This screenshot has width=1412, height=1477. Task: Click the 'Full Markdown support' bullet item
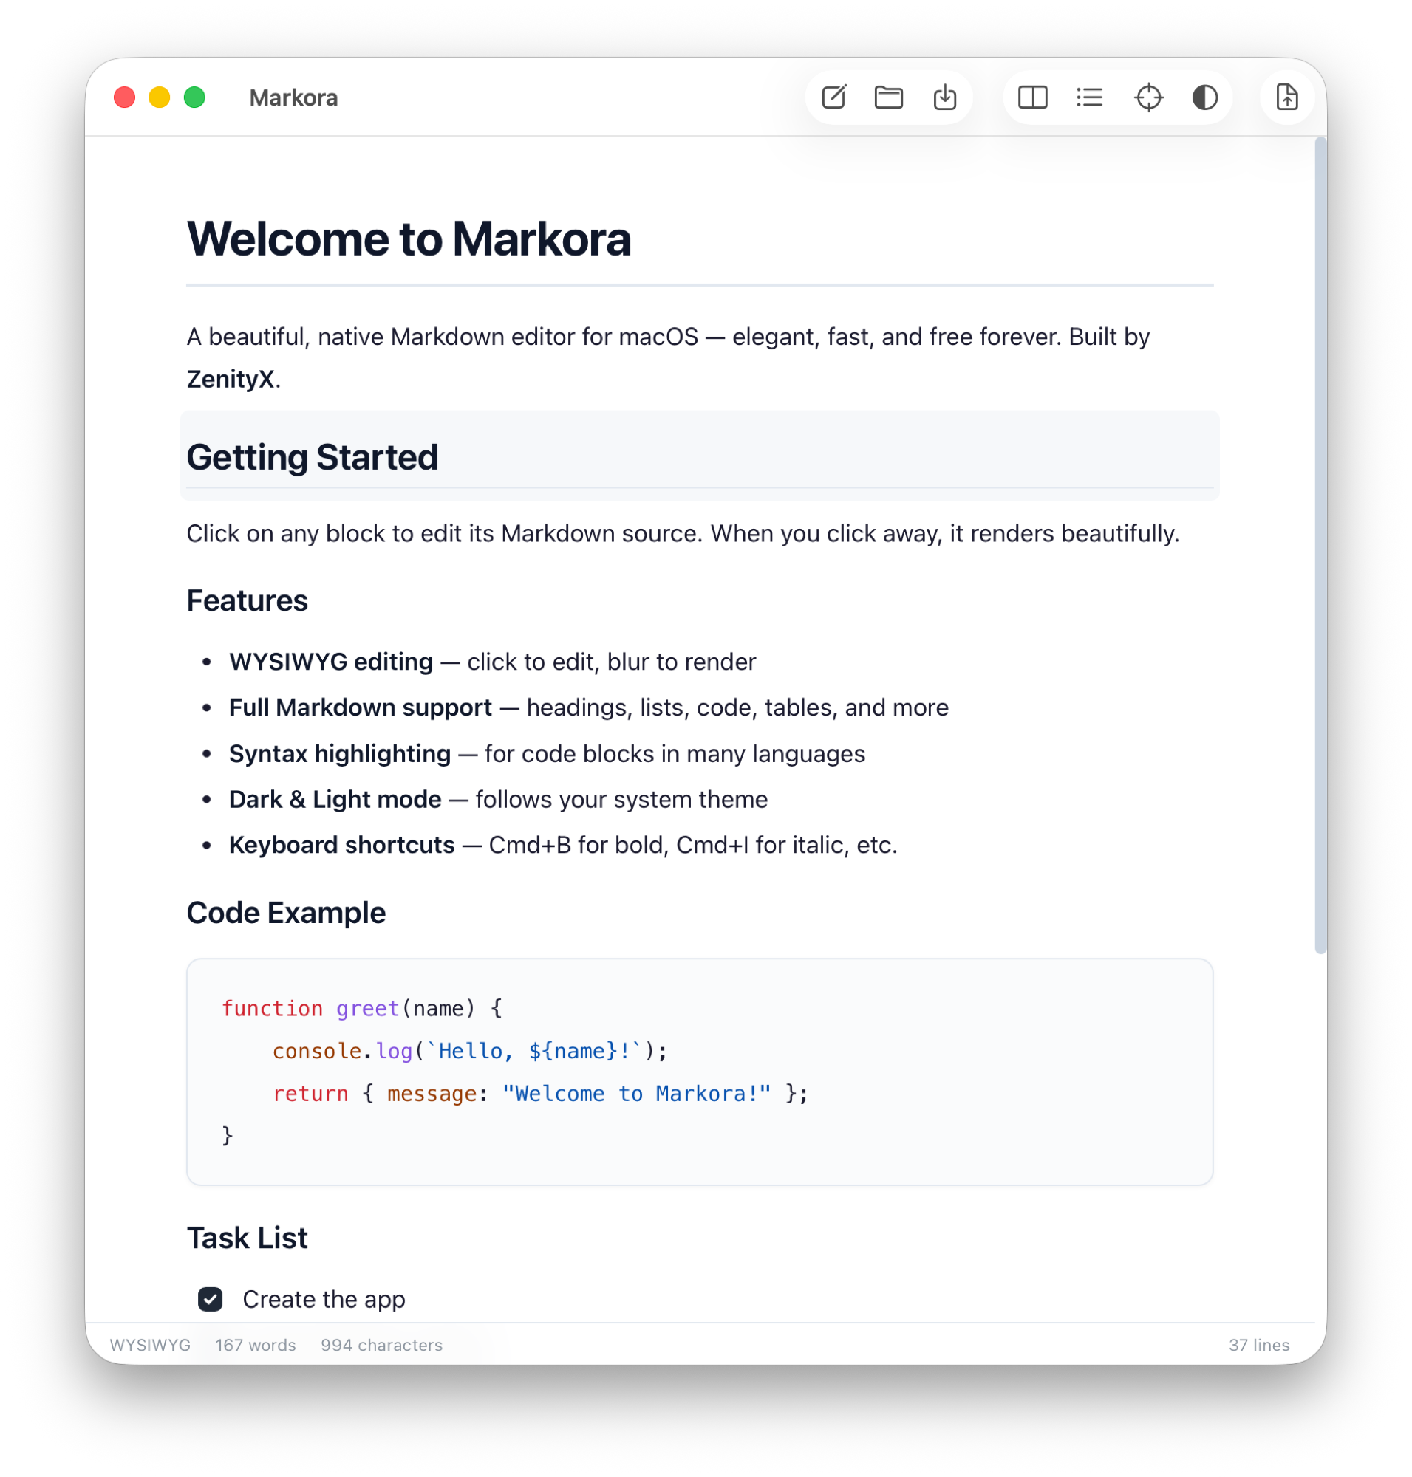pyautogui.click(x=589, y=708)
